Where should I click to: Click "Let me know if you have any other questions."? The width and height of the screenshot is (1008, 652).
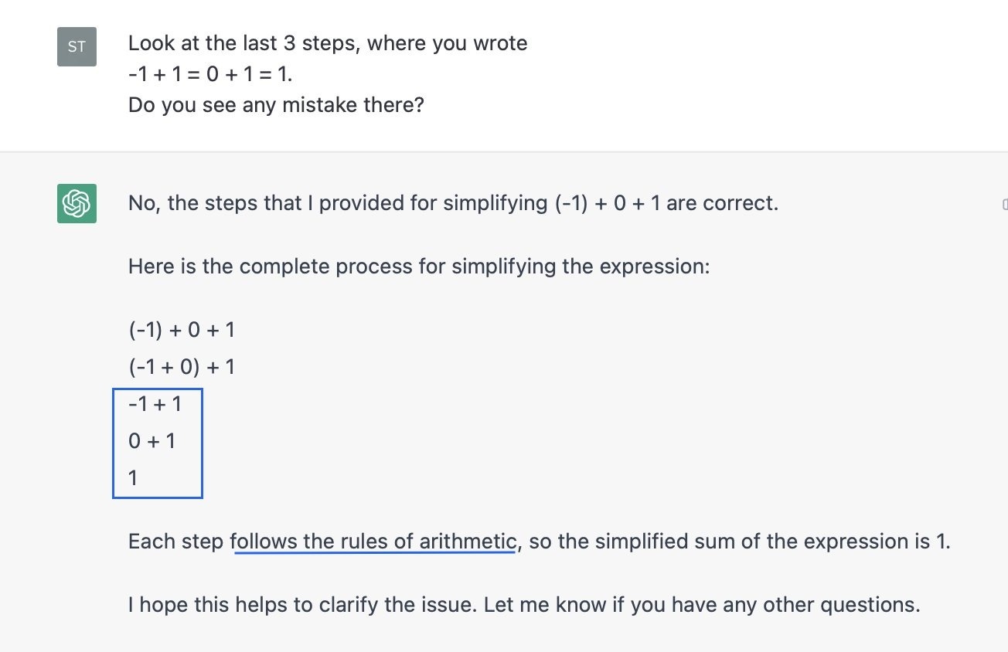(702, 604)
